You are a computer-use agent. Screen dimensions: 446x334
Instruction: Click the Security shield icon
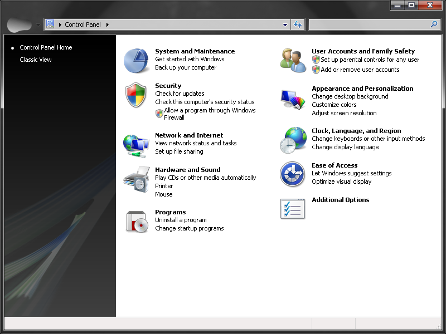(x=136, y=95)
